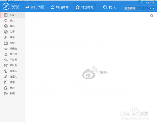Click the 发现 compass icon
This screenshot has height=122, width=157.
coord(6,6)
